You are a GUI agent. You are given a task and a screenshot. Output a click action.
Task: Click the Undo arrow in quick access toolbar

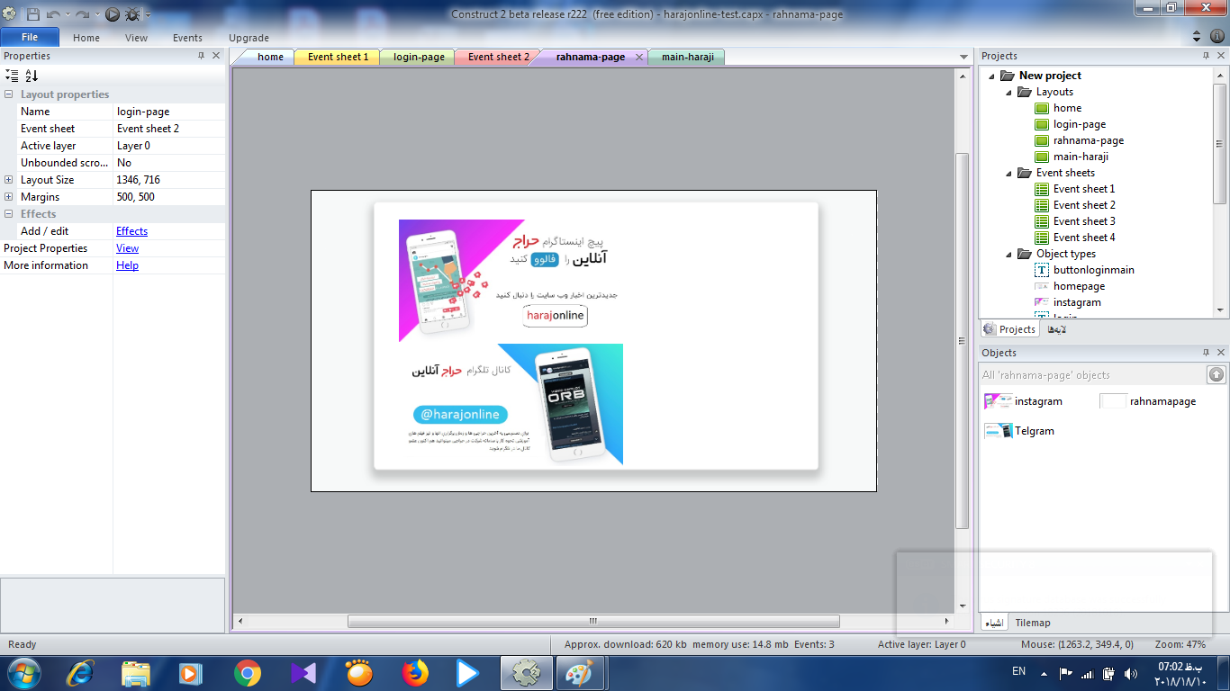pyautogui.click(x=53, y=14)
